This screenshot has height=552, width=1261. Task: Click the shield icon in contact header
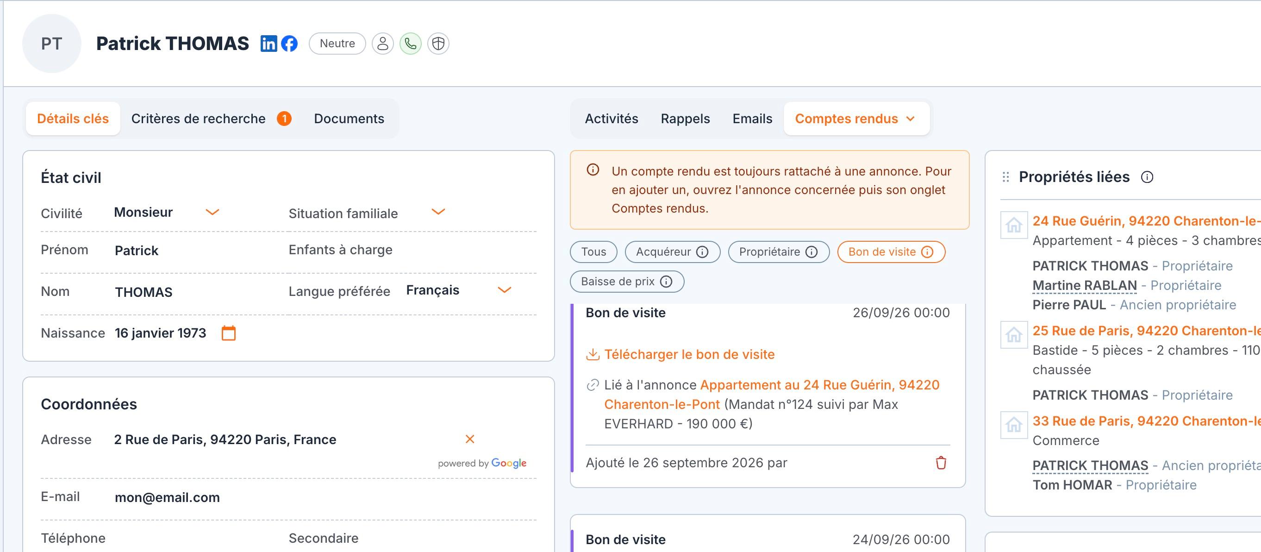(438, 44)
